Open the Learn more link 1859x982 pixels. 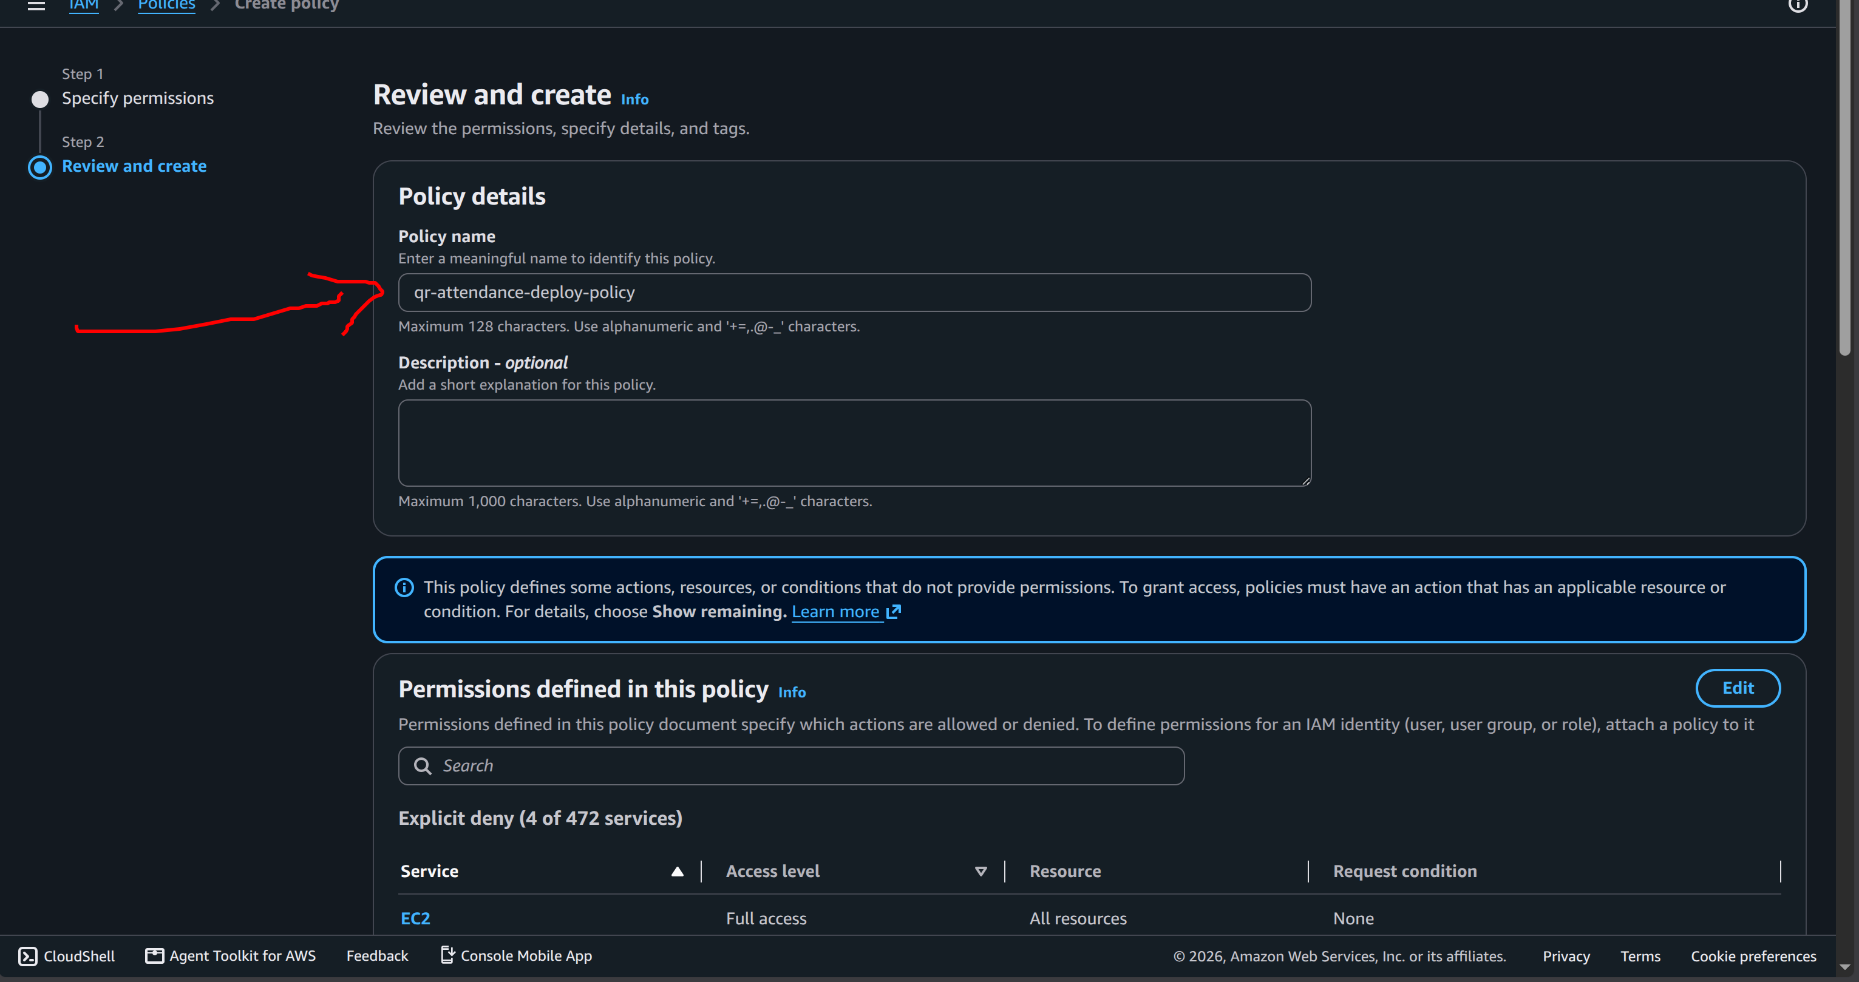point(835,612)
